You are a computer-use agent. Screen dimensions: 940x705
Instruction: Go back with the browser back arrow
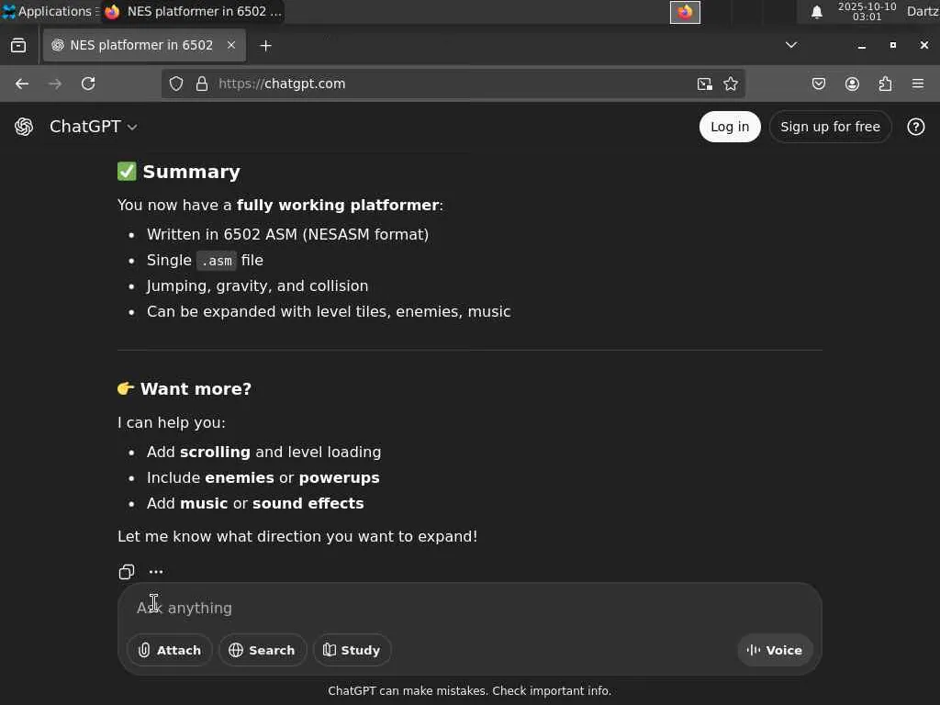tap(22, 84)
